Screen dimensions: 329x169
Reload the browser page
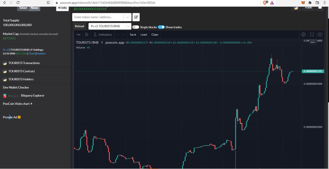click(18, 2)
